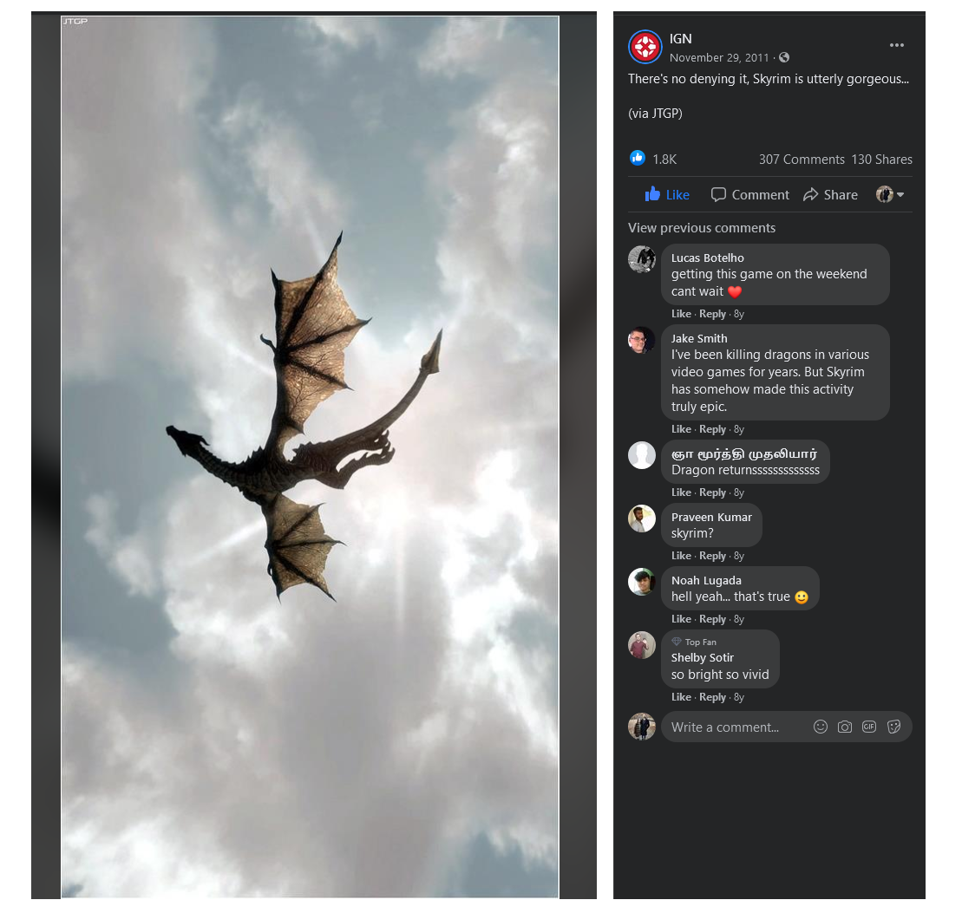Open the emoji picker in comment box
Viewport: 962px width, 913px height.
tap(821, 727)
